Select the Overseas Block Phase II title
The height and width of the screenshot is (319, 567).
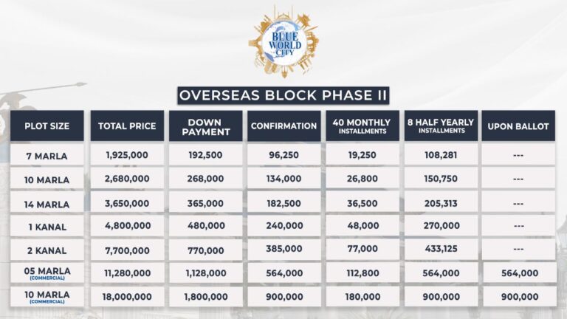click(x=283, y=95)
